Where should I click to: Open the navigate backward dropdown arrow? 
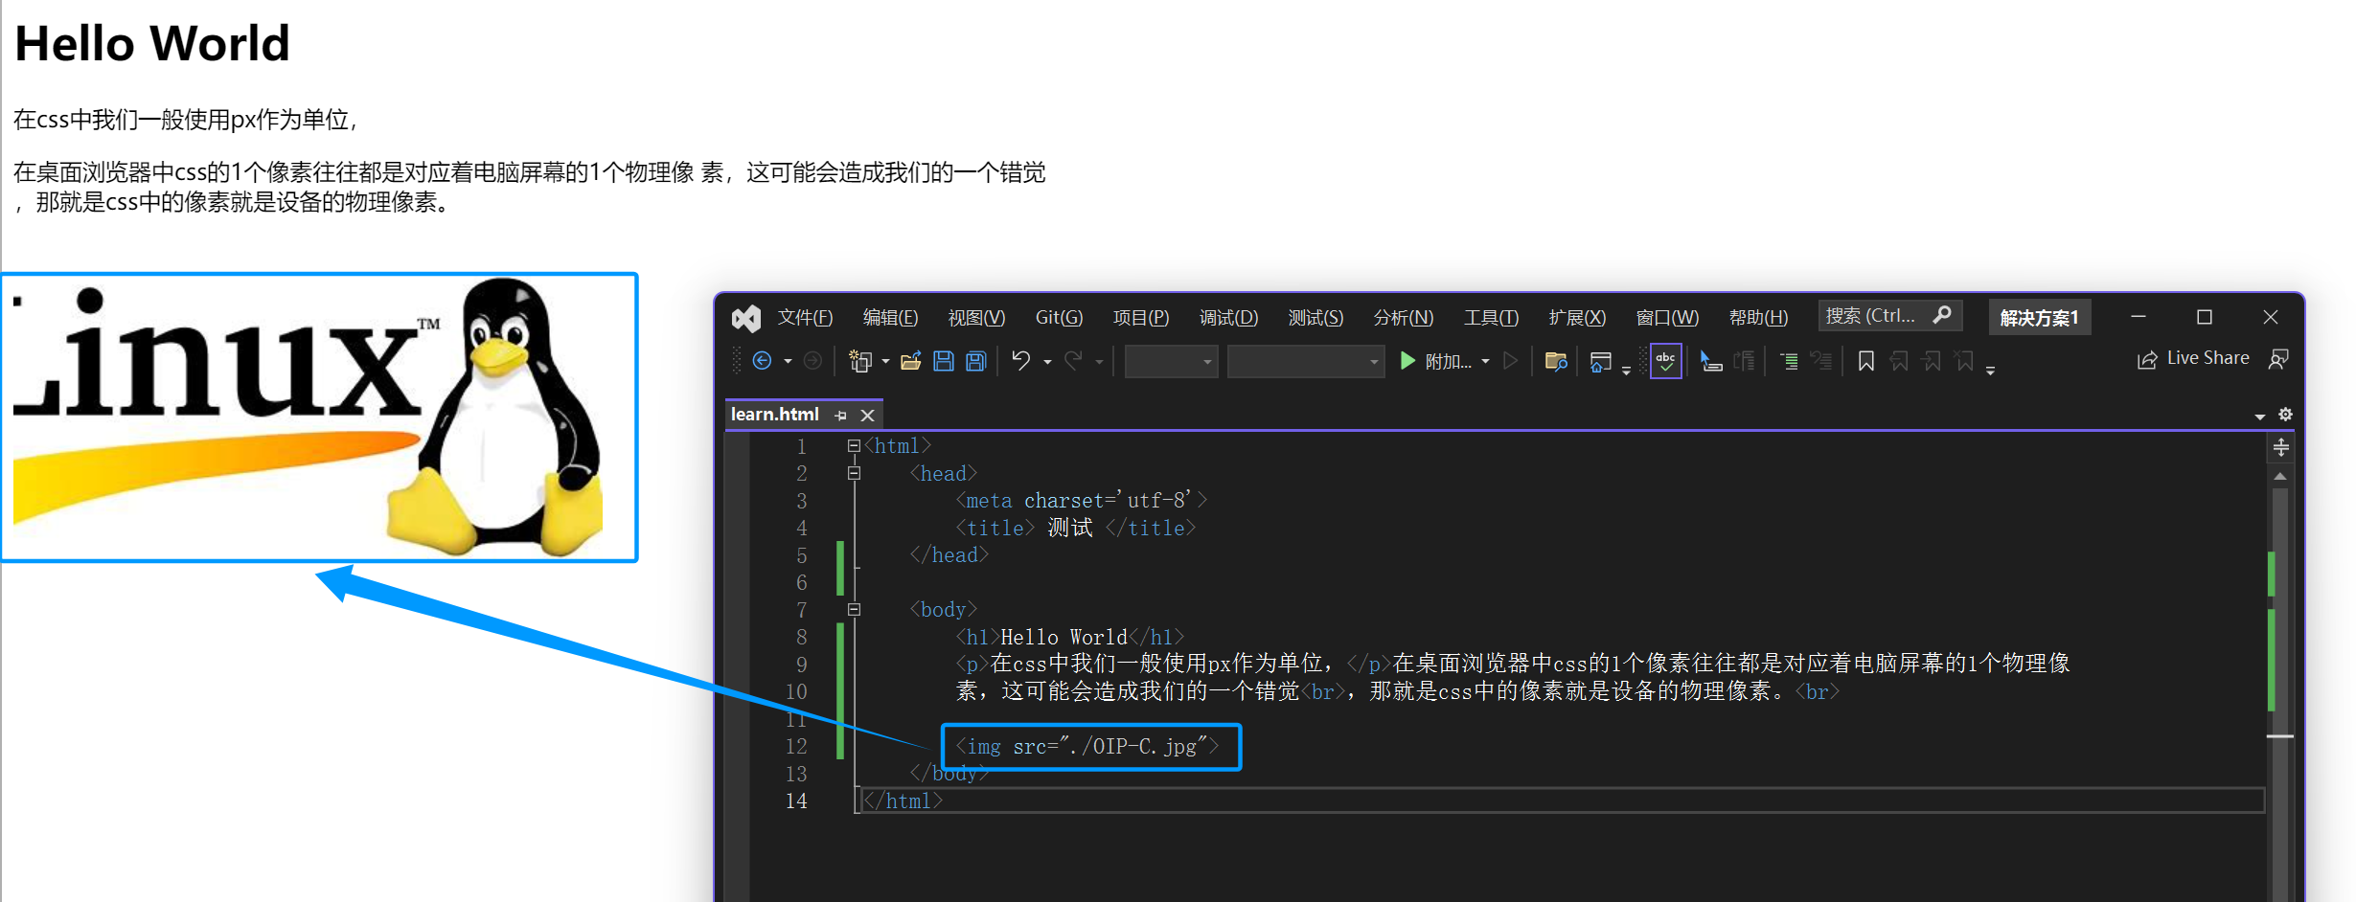tap(788, 362)
